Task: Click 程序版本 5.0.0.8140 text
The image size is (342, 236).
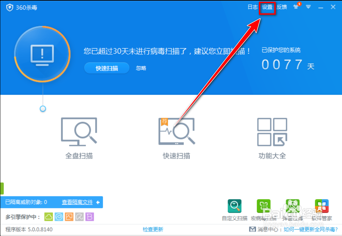Action: pos(29,230)
